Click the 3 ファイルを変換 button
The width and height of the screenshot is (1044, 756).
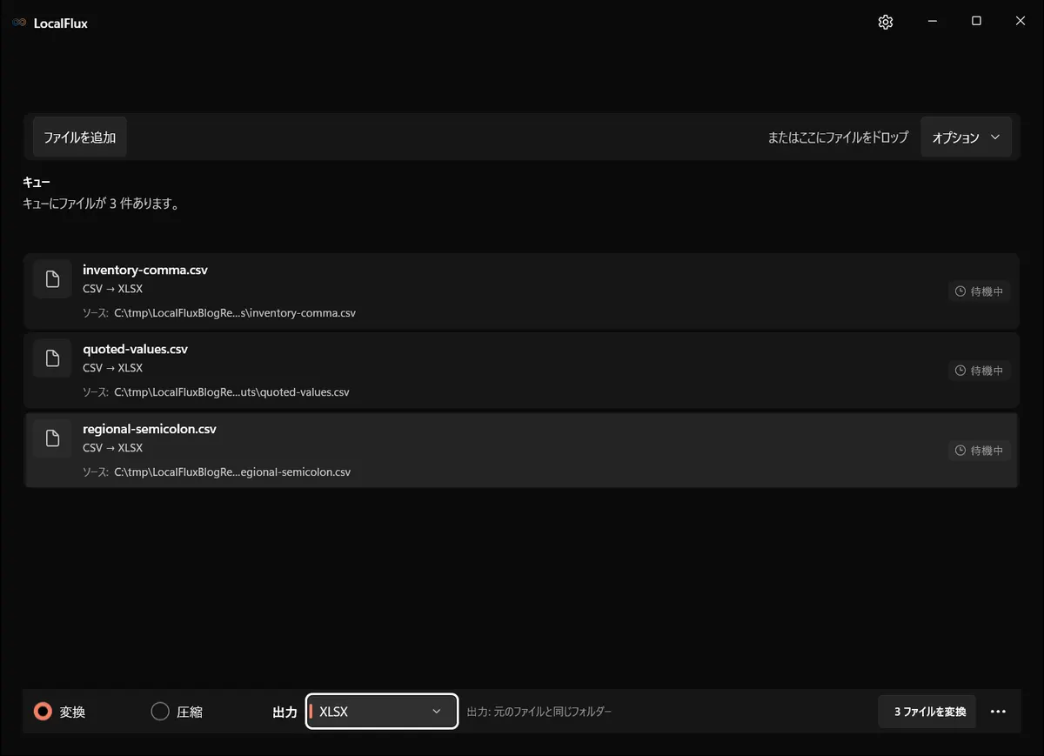[927, 712]
